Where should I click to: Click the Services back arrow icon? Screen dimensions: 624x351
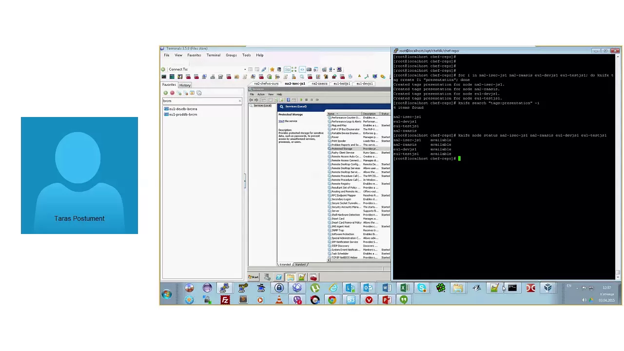coord(251,100)
